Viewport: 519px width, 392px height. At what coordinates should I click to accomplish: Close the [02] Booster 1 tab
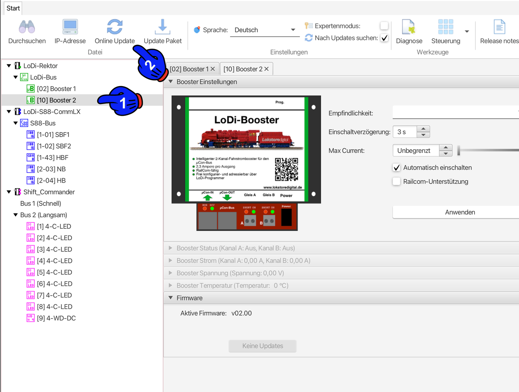[213, 69]
